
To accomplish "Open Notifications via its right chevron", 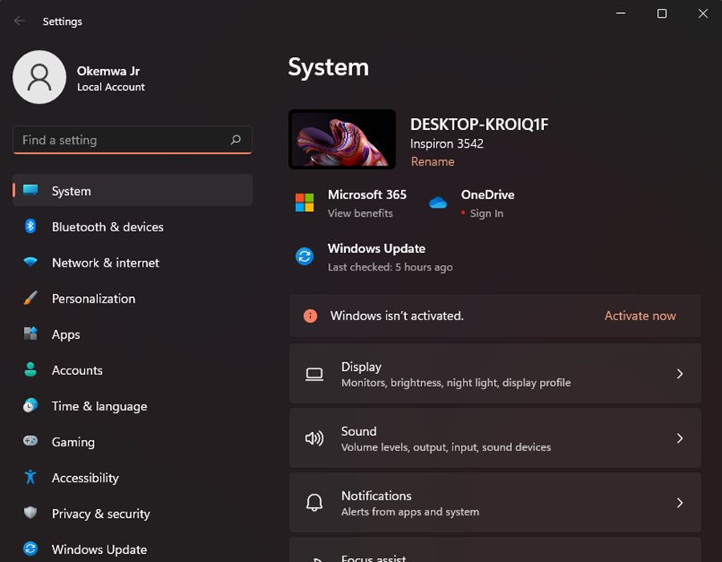I will [x=679, y=503].
